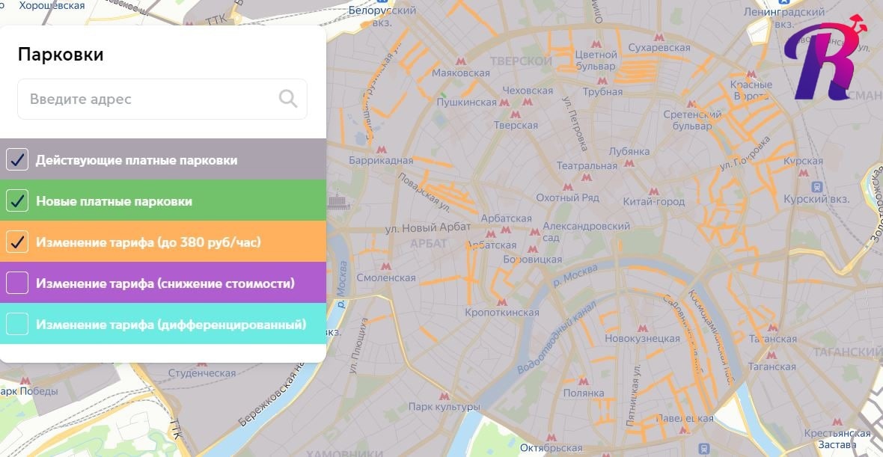Image resolution: width=883 pixels, height=457 pixels.
Task: Open the Кропоткинская metro marker
Action: point(502,302)
